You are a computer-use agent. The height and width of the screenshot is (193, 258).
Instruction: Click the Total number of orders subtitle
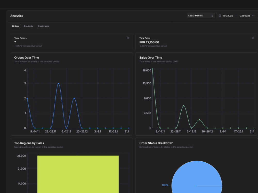pos(37,62)
